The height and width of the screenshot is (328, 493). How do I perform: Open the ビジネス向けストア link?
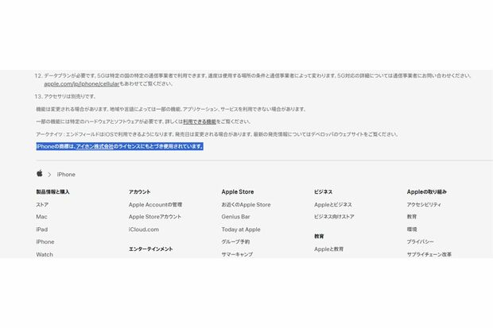coord(334,217)
